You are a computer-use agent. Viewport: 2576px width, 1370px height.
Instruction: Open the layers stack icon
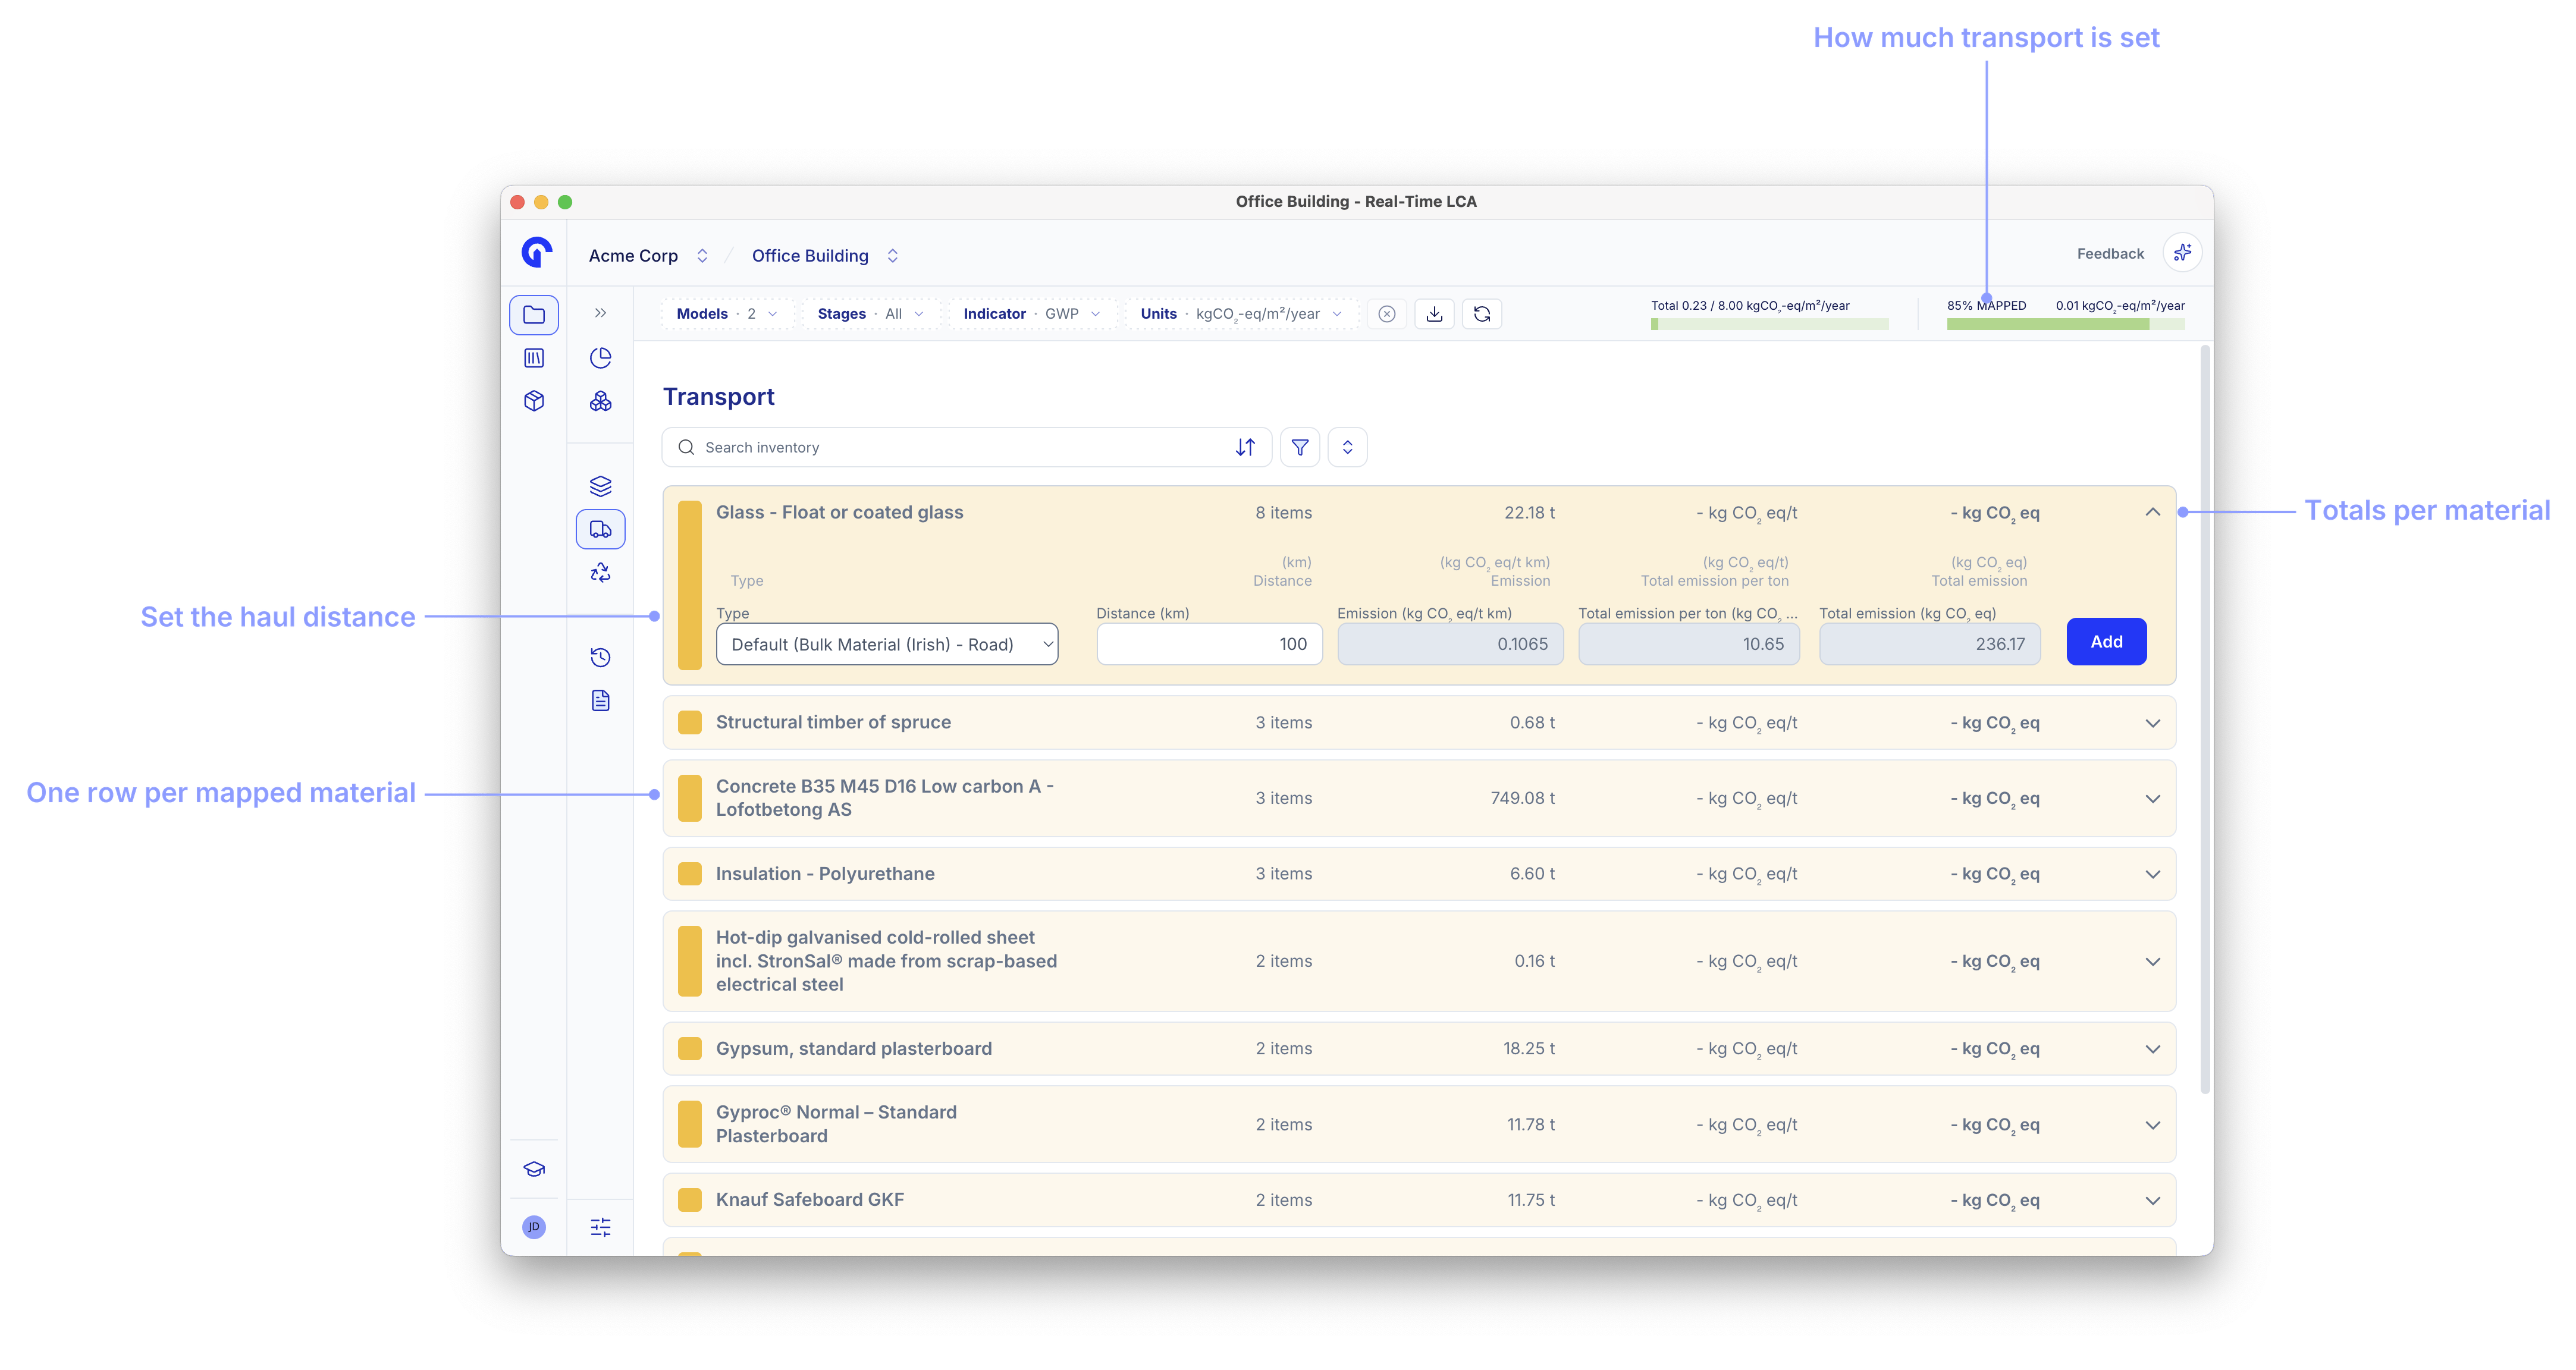click(x=600, y=486)
